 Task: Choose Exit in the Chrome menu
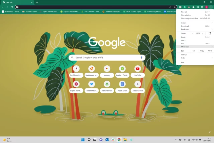pos(195,63)
